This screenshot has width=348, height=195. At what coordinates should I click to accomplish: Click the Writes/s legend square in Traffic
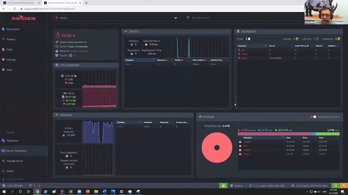132,44
